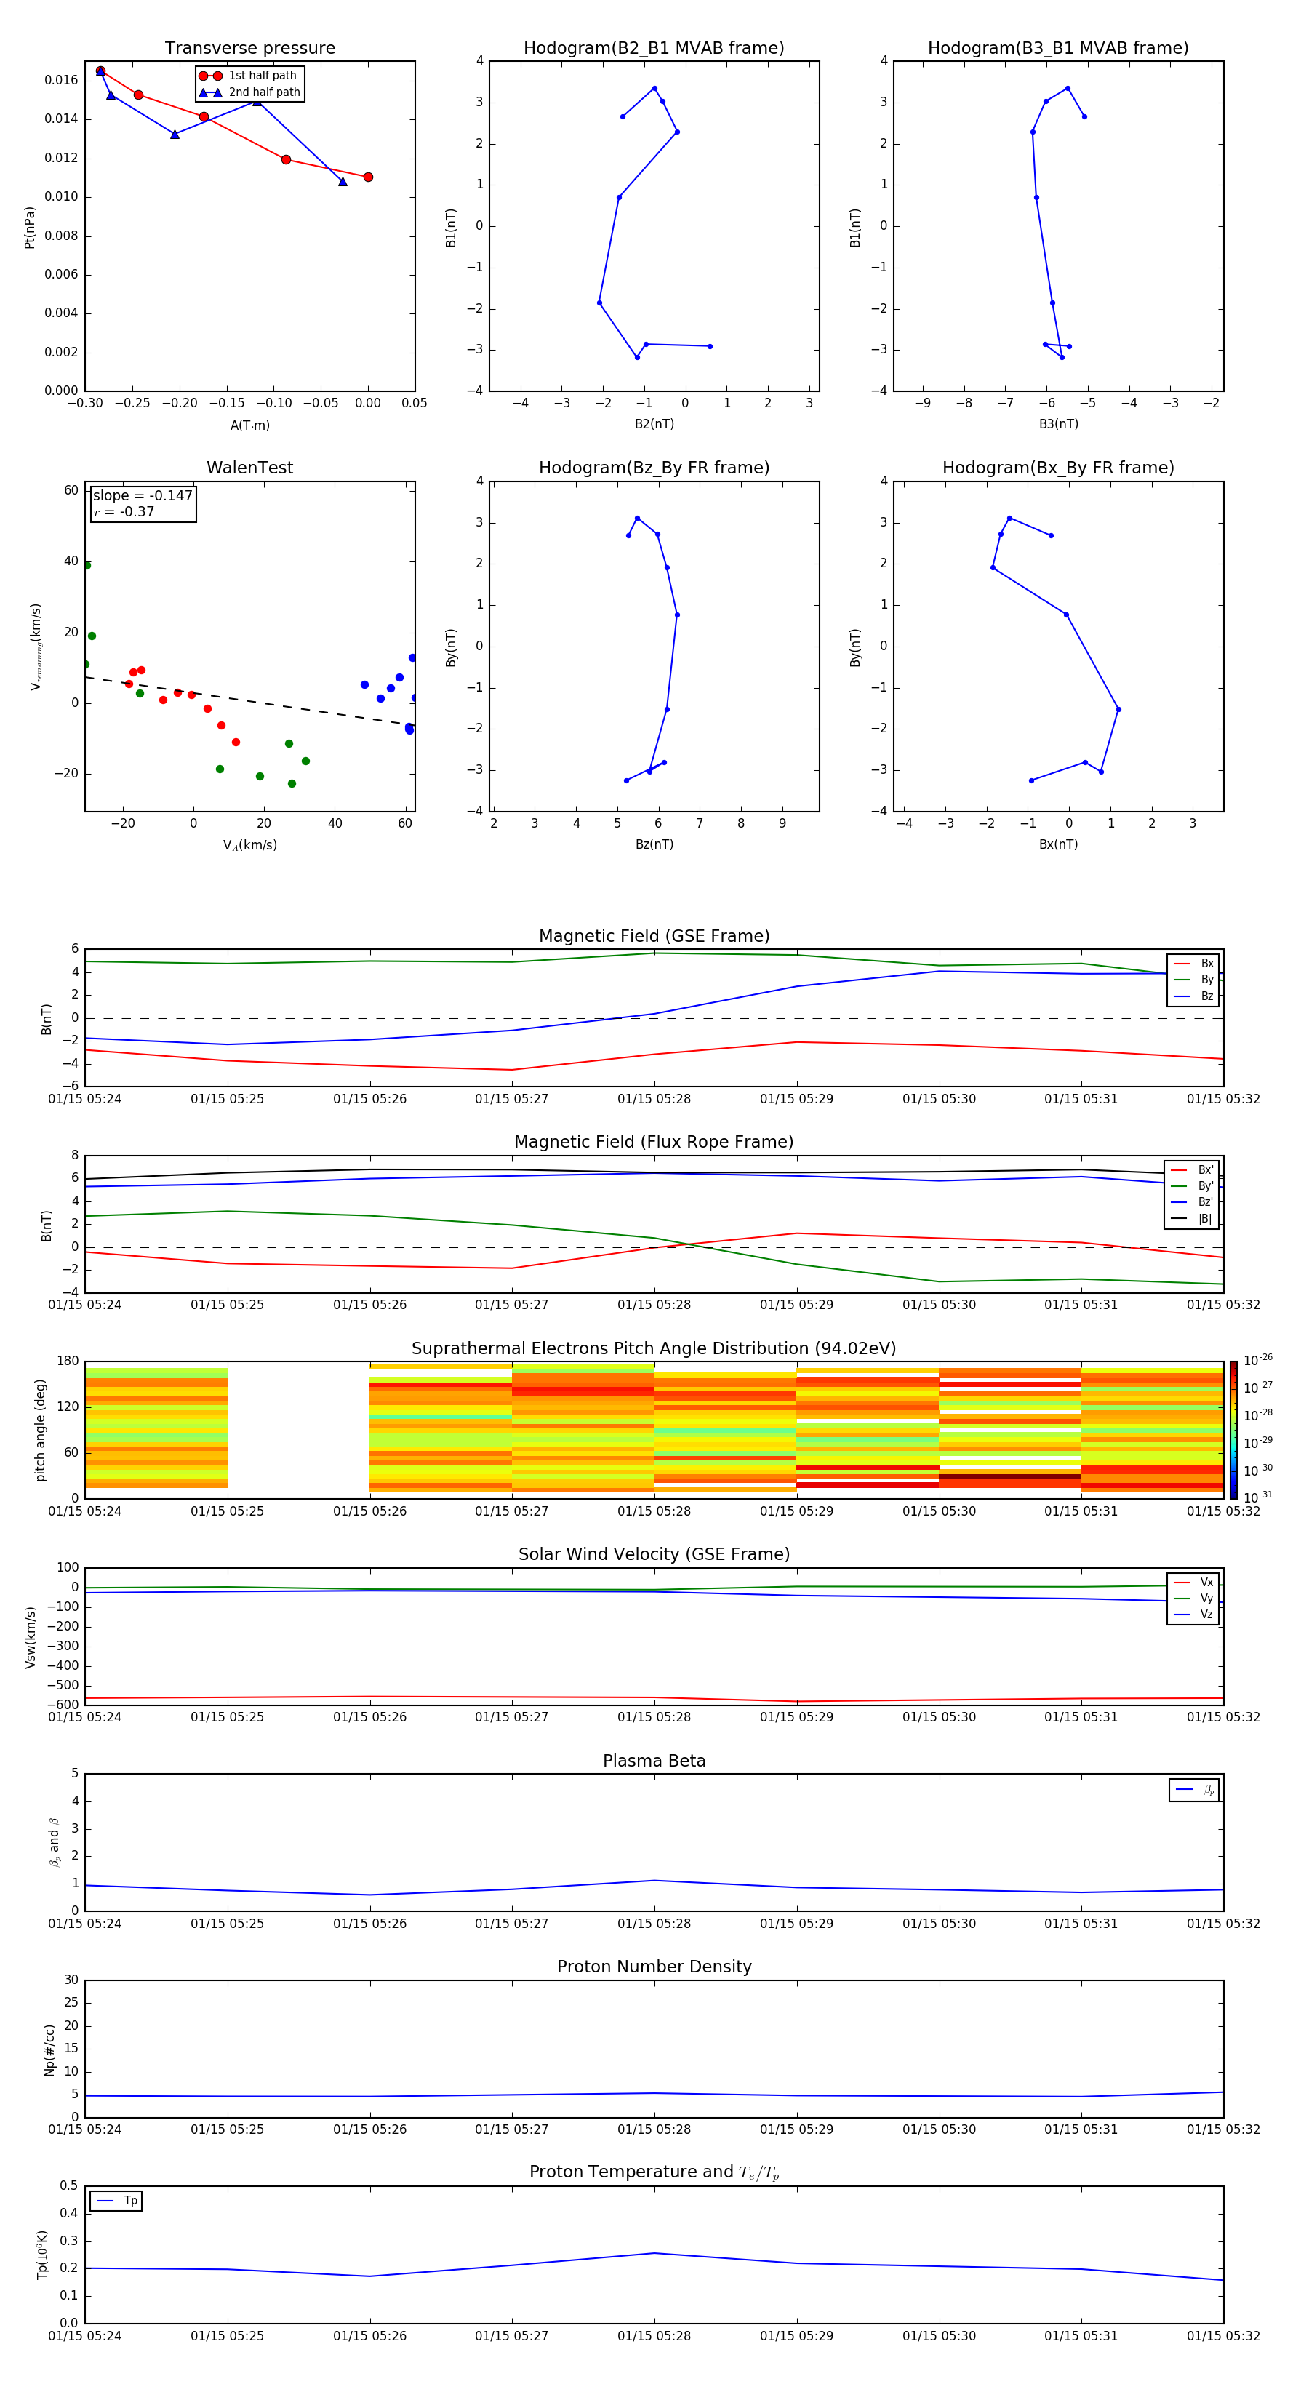Click the '10^-26' color bar label
The height and width of the screenshot is (2400, 1309).
(x=1258, y=1360)
